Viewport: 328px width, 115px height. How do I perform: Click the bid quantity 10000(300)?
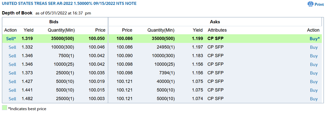tap(63, 47)
